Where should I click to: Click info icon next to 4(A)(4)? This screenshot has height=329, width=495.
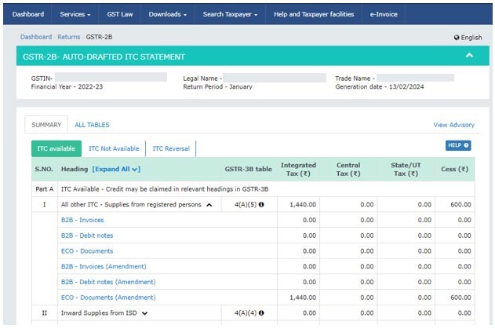point(261,313)
